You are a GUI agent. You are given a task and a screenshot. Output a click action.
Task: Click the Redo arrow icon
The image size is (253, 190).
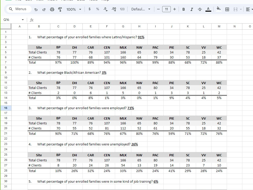point(44,9)
